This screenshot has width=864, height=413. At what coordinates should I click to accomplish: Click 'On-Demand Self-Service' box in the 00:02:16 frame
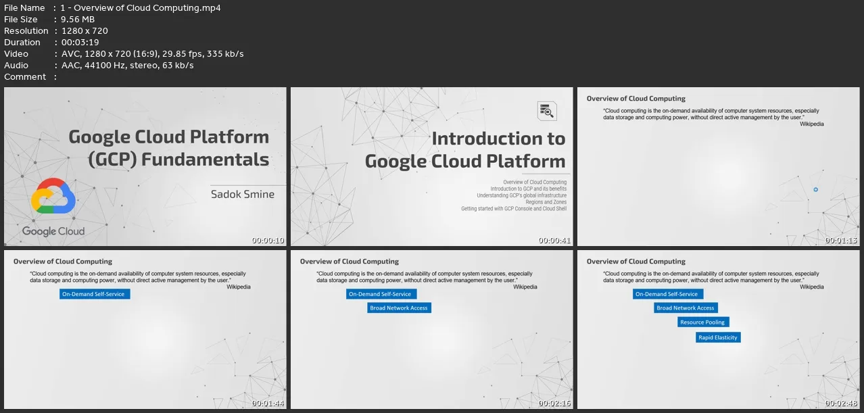coord(381,294)
